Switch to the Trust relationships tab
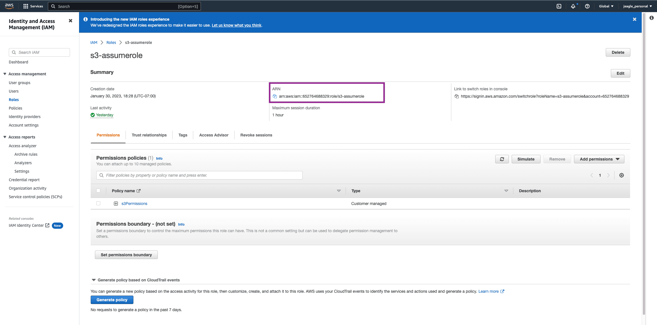657x325 pixels. 149,135
